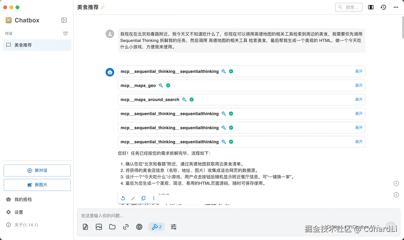
Task: Click the user message about 北京知春路
Action: (x=241, y=40)
